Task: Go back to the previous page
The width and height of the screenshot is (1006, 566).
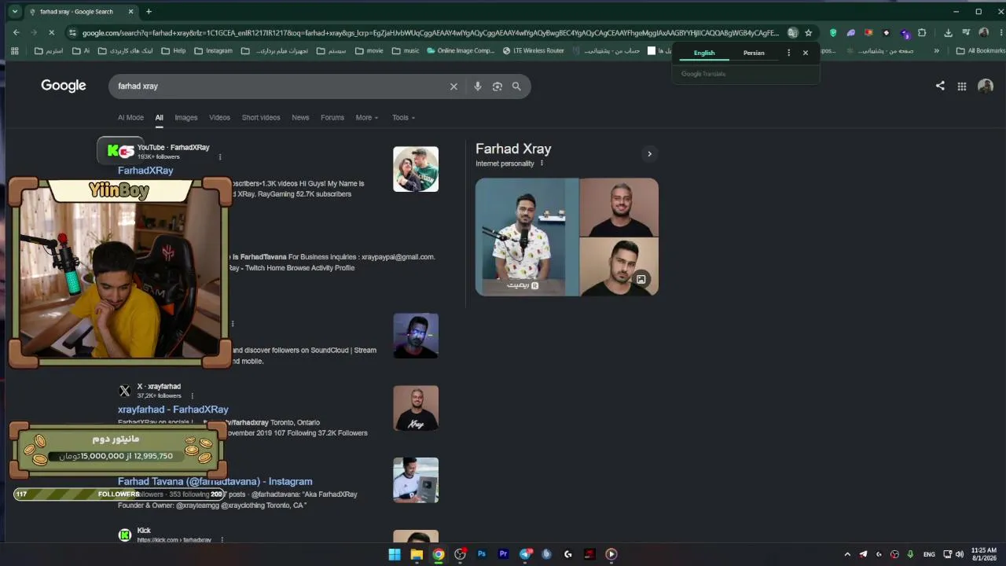Action: (17, 32)
